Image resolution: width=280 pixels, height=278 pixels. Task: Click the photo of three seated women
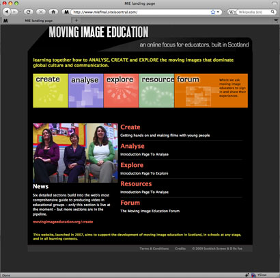pyautogui.click(x=75, y=153)
